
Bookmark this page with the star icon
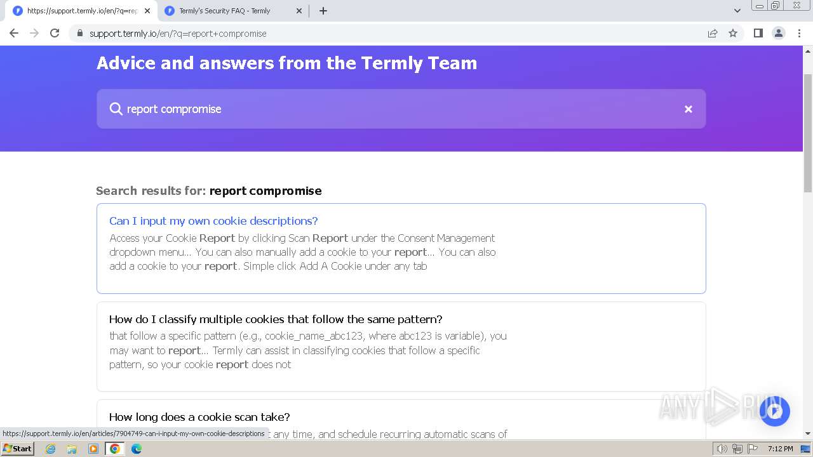click(733, 33)
